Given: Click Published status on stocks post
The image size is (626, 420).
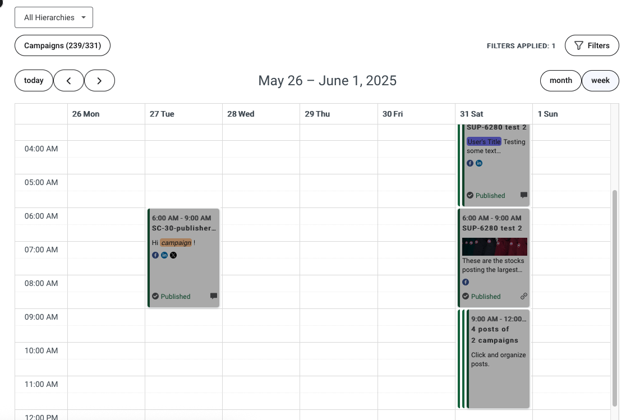Looking at the screenshot, I should pos(481,296).
